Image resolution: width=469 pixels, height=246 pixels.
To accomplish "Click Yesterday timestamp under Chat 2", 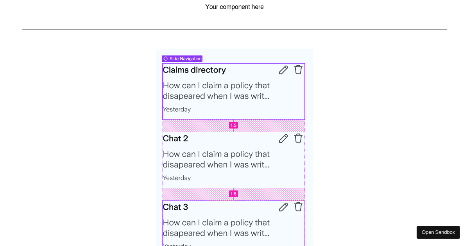I will [x=177, y=178].
